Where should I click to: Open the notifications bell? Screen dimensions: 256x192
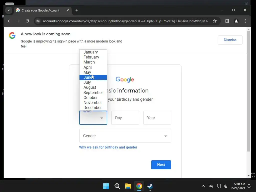click(x=249, y=186)
